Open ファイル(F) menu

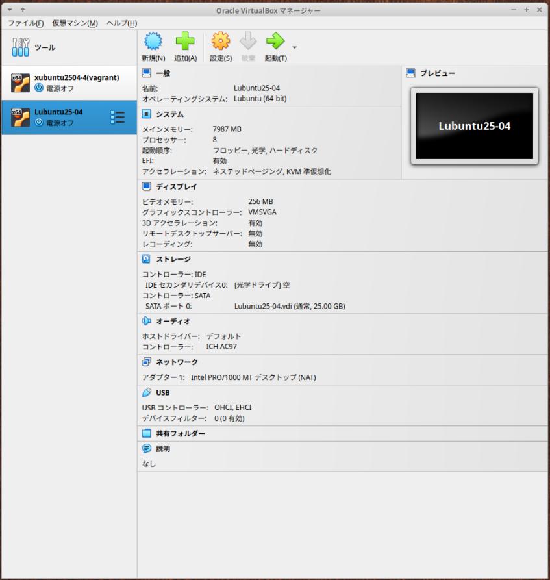tap(26, 23)
